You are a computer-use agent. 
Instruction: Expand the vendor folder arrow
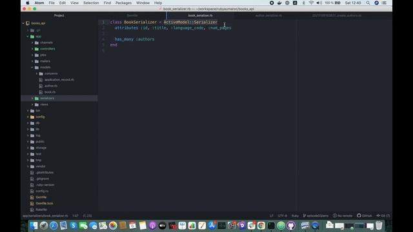(x=28, y=166)
